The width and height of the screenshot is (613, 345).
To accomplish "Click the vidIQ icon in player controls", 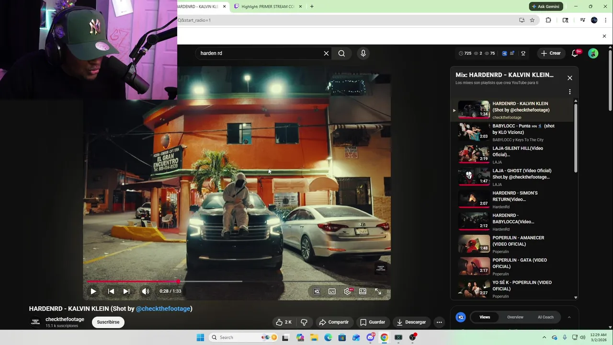I will [x=317, y=291].
